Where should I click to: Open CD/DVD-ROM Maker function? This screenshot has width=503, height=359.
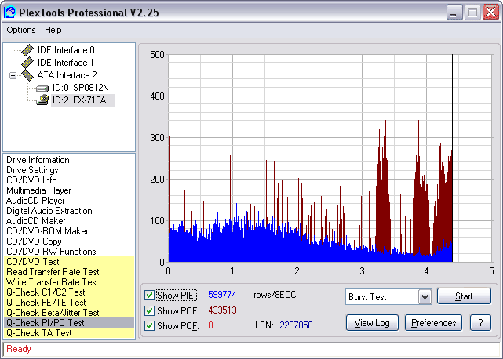47,231
